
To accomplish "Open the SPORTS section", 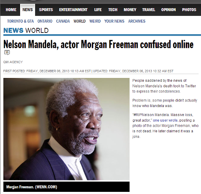I will (46, 10).
